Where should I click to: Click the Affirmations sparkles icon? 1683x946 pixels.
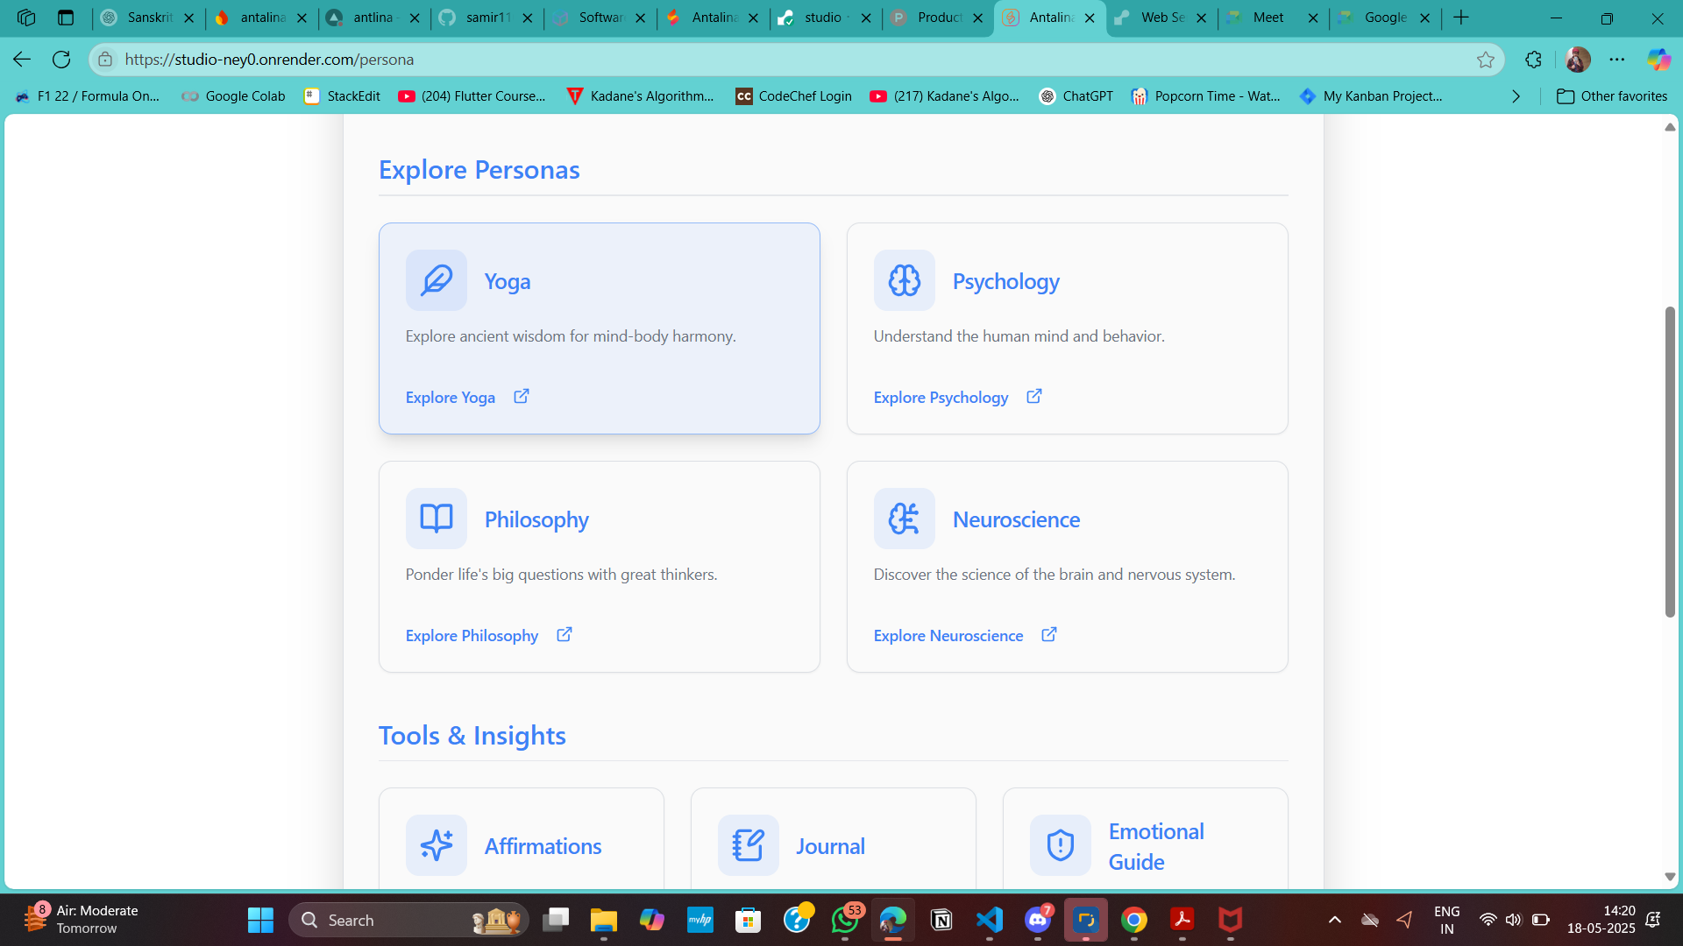(436, 845)
